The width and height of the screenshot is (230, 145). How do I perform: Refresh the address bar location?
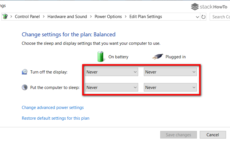point(203,17)
